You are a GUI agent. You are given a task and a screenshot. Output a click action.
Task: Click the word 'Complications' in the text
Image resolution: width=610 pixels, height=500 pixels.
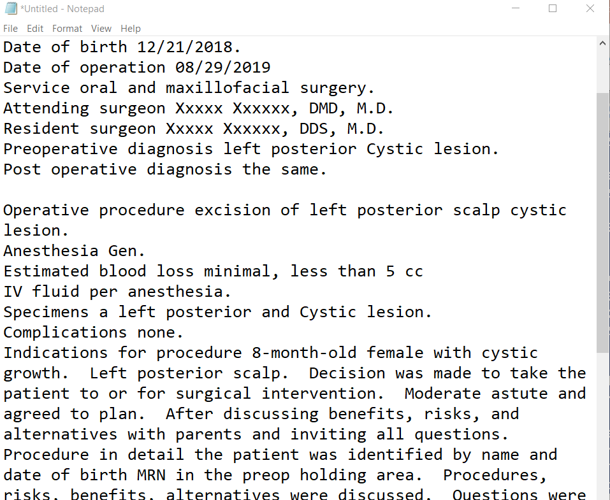point(65,332)
